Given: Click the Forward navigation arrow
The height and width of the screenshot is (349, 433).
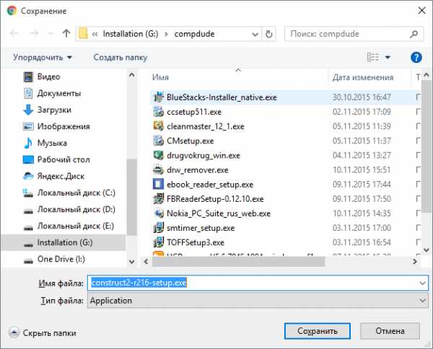Looking at the screenshot, I should coord(34,34).
